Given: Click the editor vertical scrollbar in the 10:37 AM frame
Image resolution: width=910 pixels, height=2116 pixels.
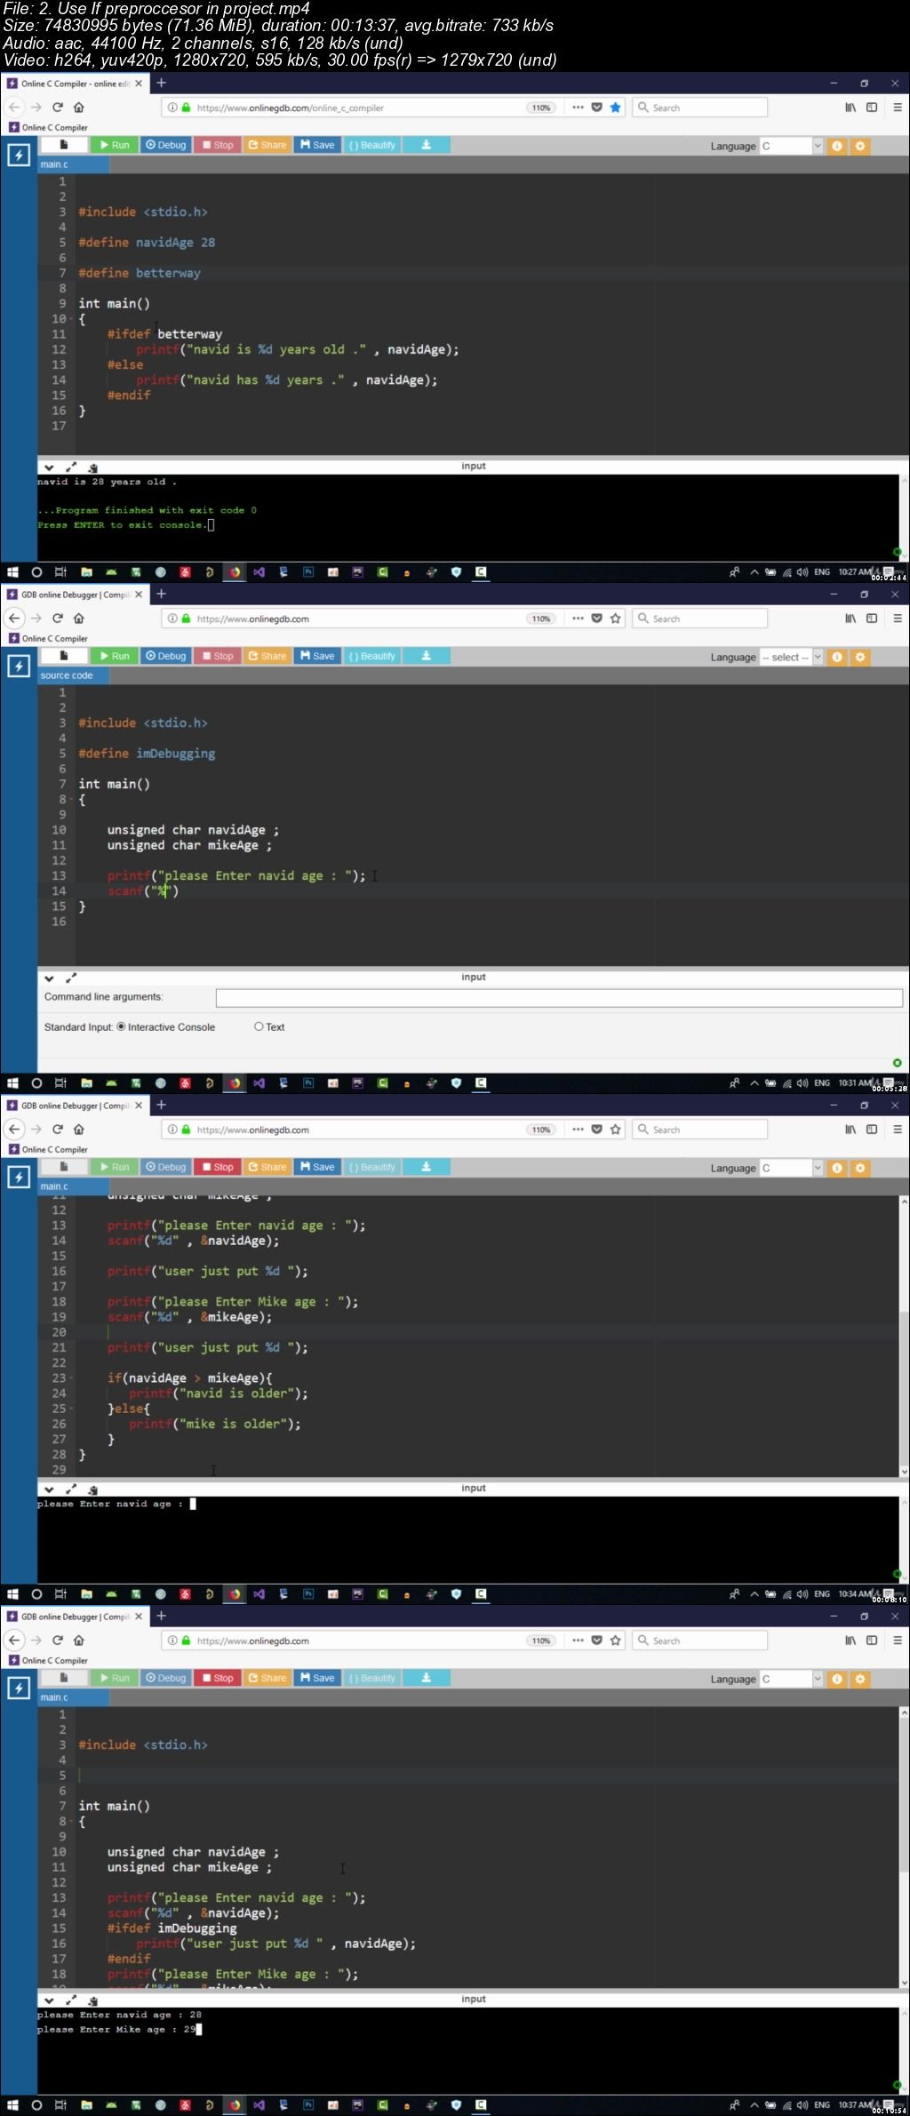Looking at the screenshot, I should (904, 1847).
